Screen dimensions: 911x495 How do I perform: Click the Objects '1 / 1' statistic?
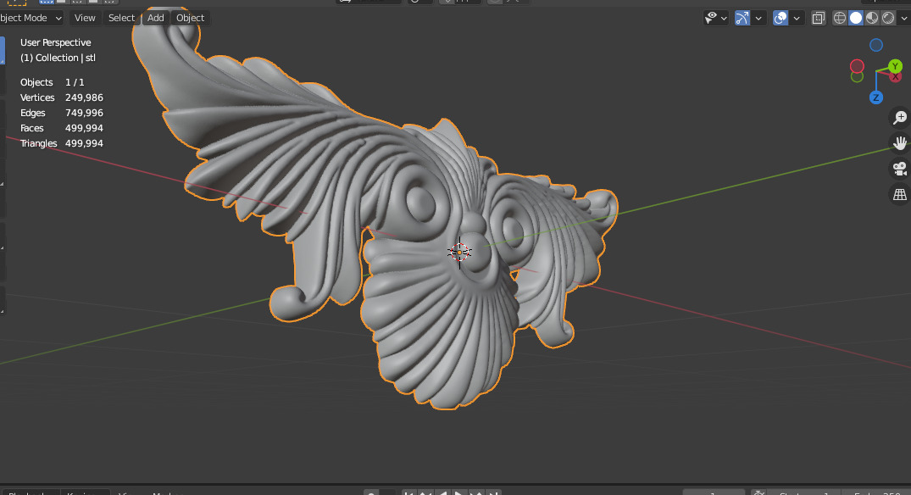(x=75, y=82)
